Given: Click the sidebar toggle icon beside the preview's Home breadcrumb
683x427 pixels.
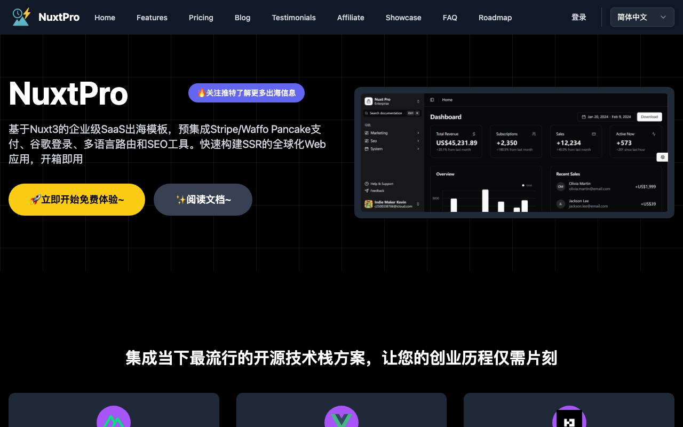Looking at the screenshot, I should coord(432,100).
